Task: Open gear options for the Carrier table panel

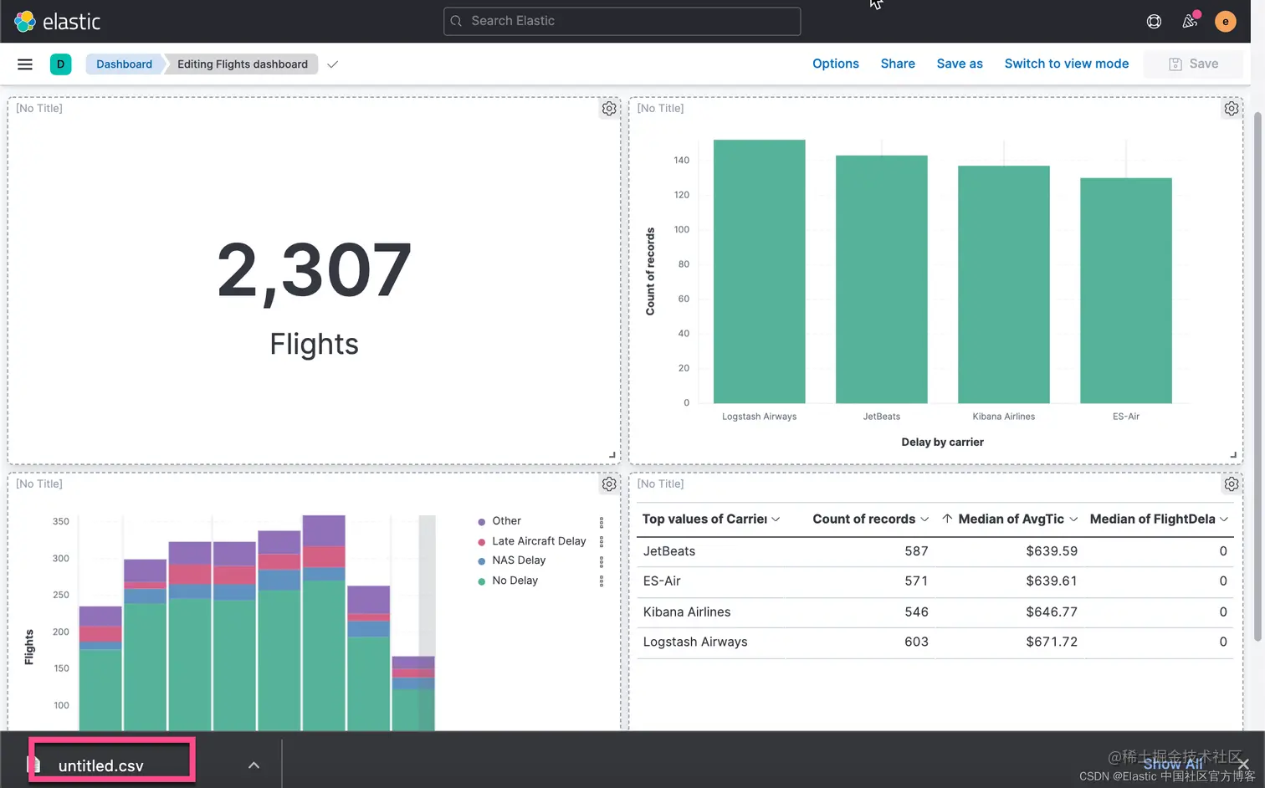Action: click(1232, 484)
